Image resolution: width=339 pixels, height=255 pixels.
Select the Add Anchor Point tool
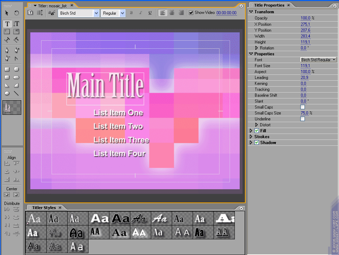click(x=17, y=50)
